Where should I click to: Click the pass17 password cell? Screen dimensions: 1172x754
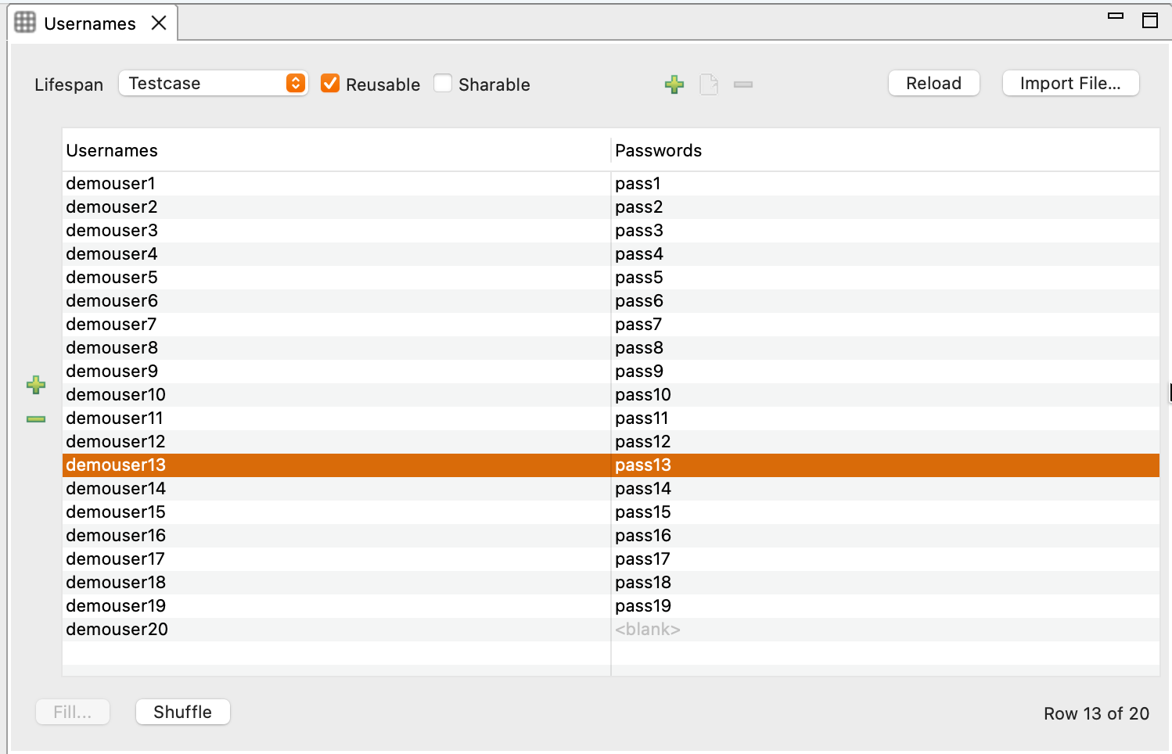click(886, 559)
